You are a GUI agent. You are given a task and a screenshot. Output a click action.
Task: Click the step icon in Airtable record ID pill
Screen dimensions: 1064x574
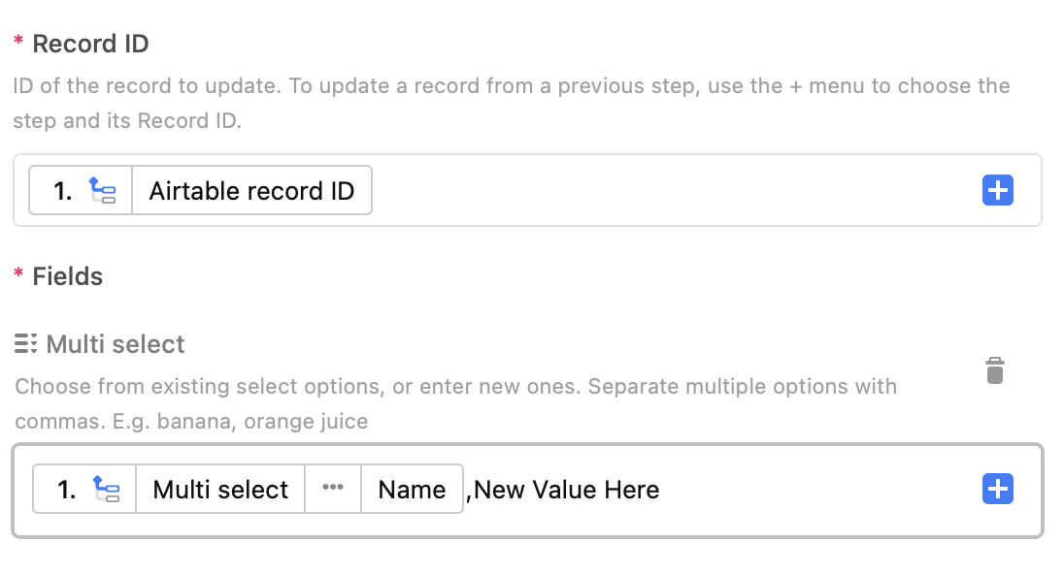[103, 190]
